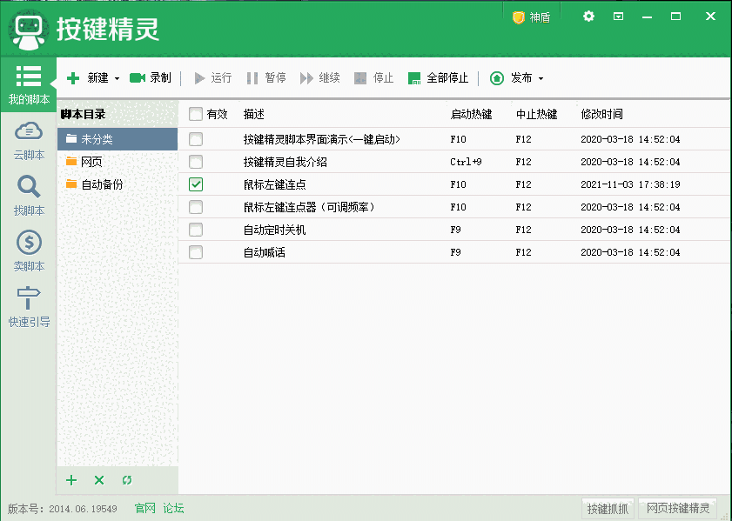Open the 快速引导 quick guide panel
This screenshot has height=521, width=732.
(29, 310)
